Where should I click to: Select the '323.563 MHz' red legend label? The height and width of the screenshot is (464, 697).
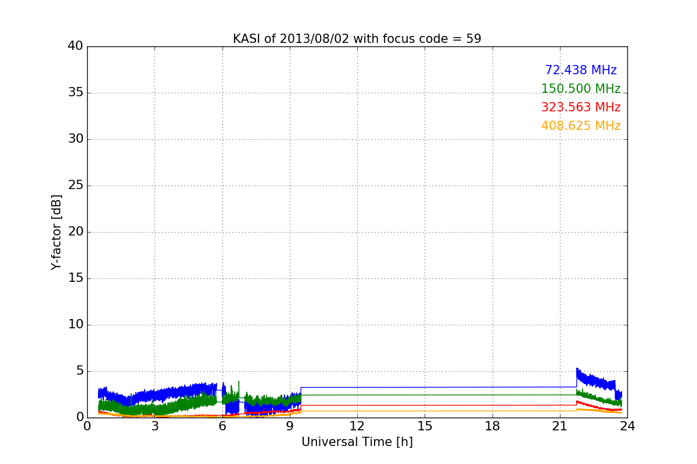point(581,107)
